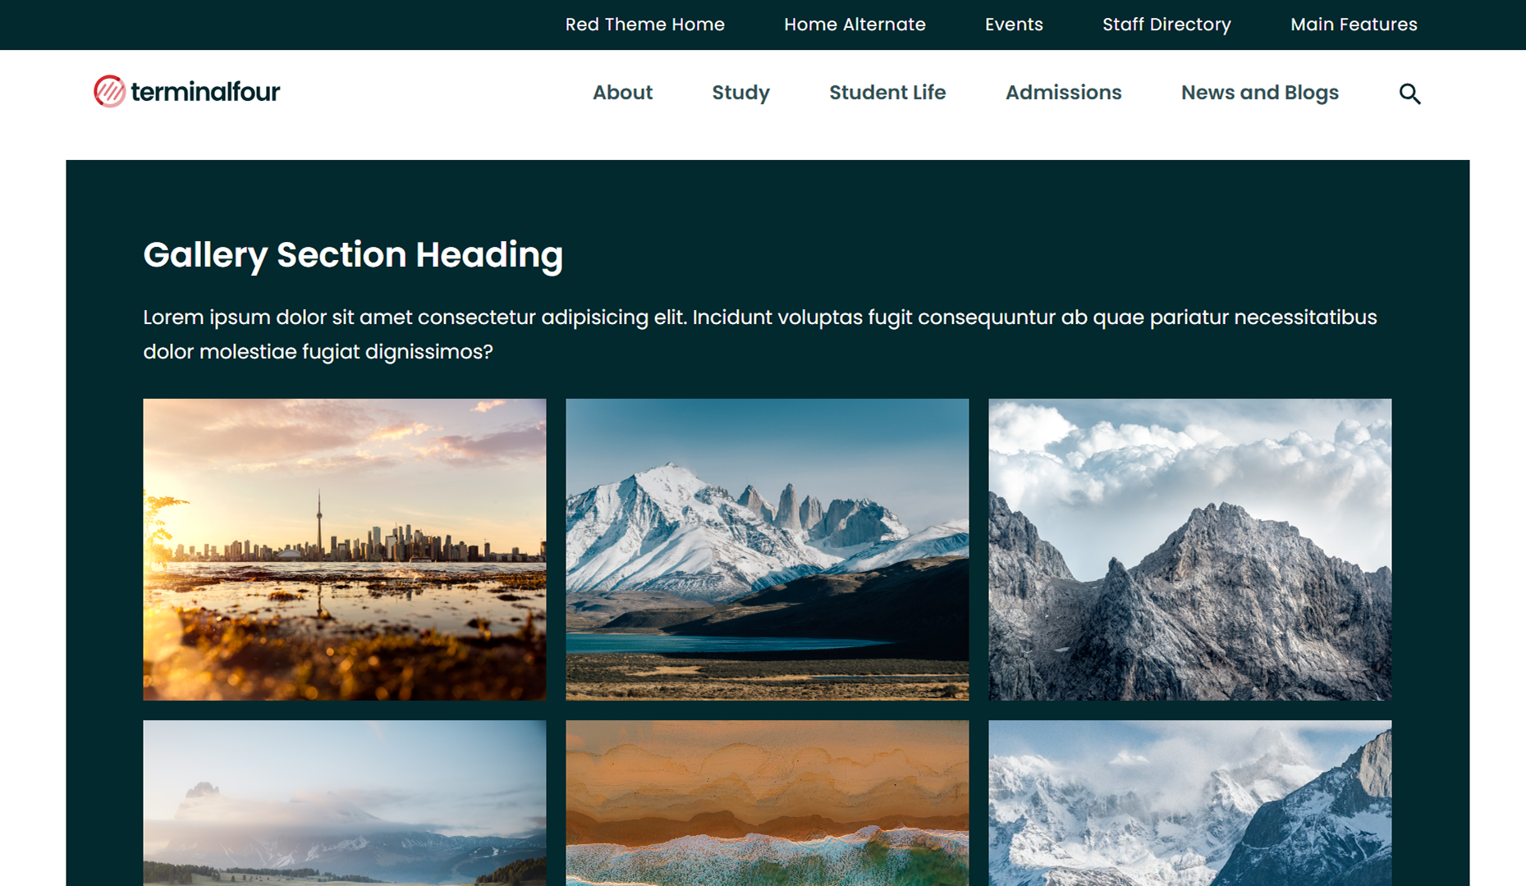Open the Study menu

740,93
